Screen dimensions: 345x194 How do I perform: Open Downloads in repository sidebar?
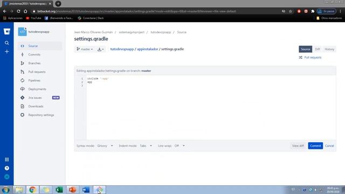click(40, 106)
